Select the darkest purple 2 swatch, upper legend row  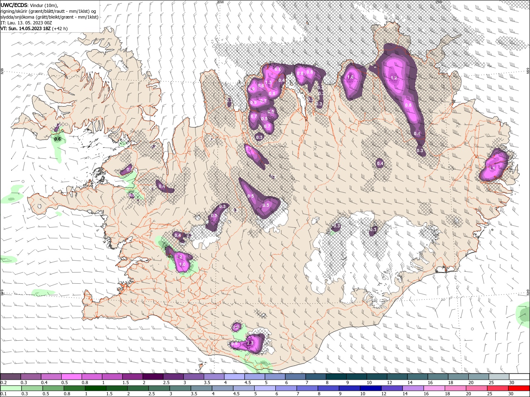pos(152,377)
